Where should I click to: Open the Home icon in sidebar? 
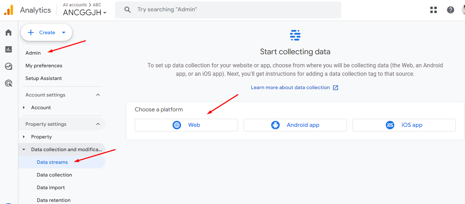8,32
